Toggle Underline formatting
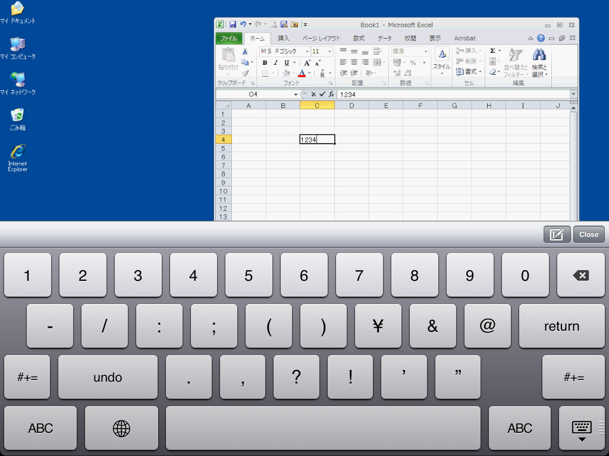The width and height of the screenshot is (609, 456). coord(287,63)
